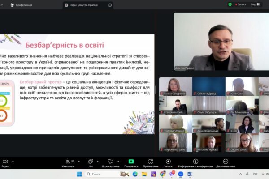This screenshot has height=179, width=269.
Task: Expand the Chat options caret
Action: [98, 160]
